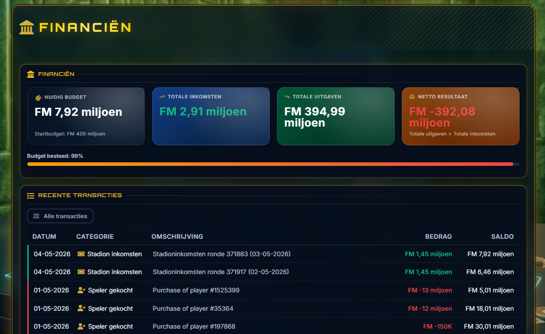Click the rising trend icon on Totale Inkomsten
This screenshot has width=545, height=334.
(162, 97)
